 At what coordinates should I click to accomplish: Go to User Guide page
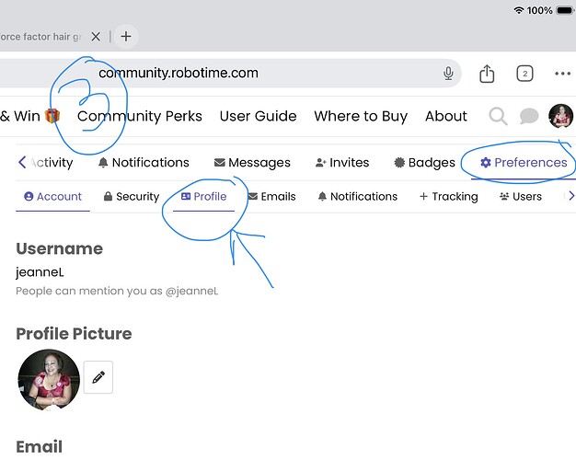[x=258, y=116]
